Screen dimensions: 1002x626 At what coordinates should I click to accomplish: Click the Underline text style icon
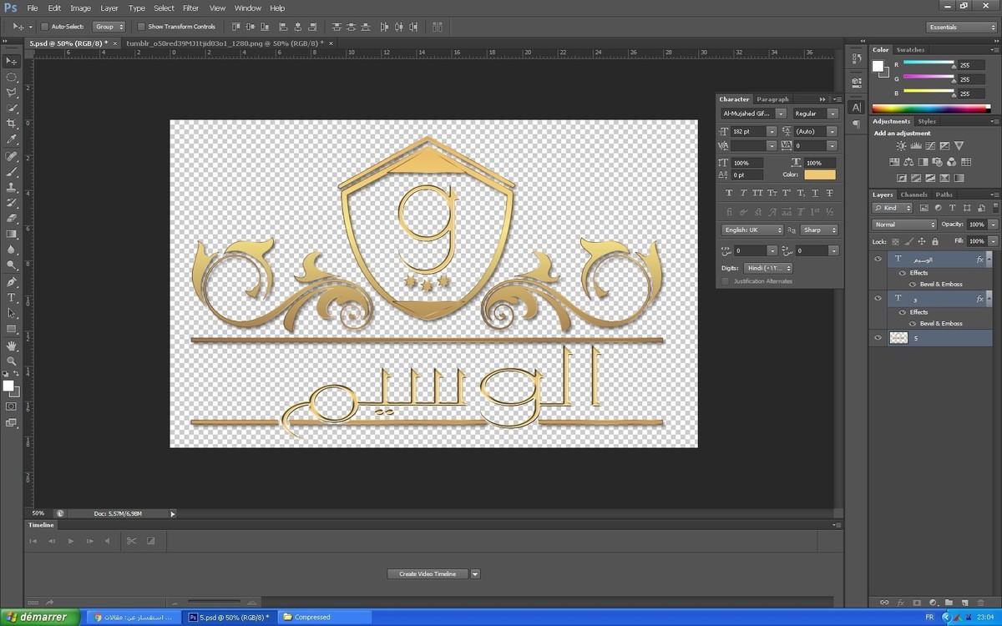pos(815,193)
